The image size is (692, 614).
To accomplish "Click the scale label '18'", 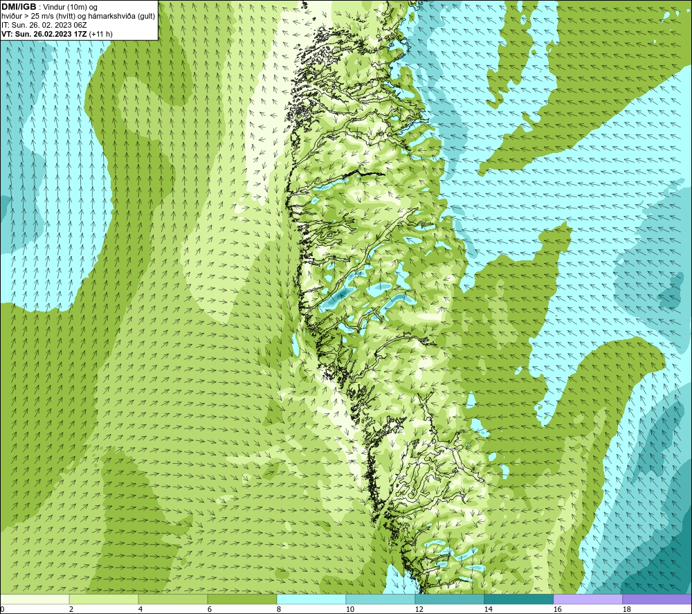I will [x=627, y=610].
